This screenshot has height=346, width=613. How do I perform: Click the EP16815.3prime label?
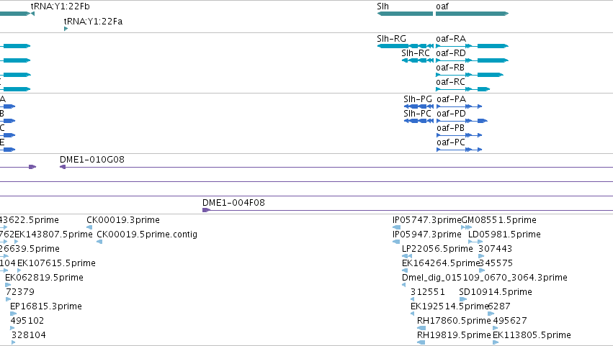(46, 306)
